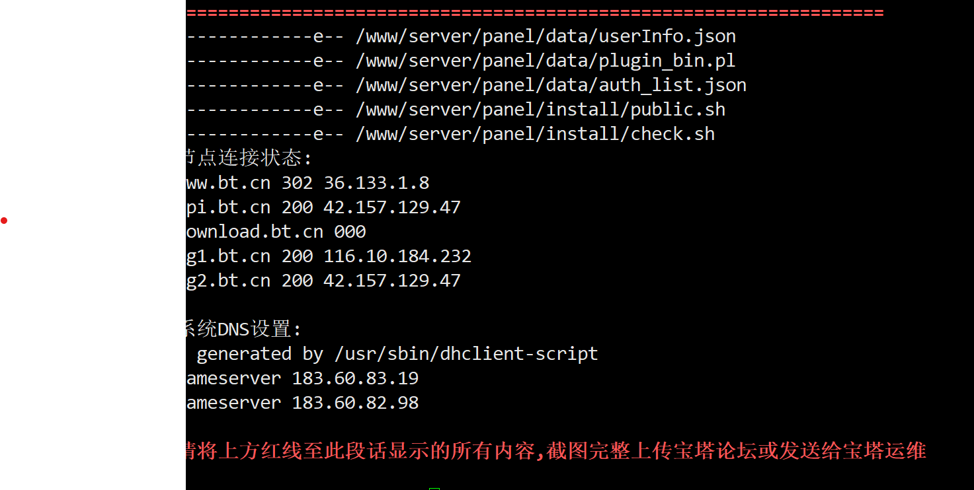Click the plugin_bin.pl file path
Viewport: 974px width, 490px height.
(546, 61)
